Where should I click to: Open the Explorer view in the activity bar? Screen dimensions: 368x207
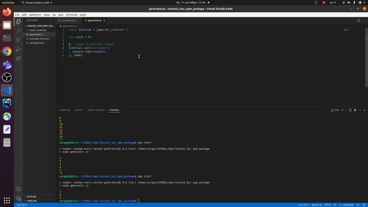[18, 22]
